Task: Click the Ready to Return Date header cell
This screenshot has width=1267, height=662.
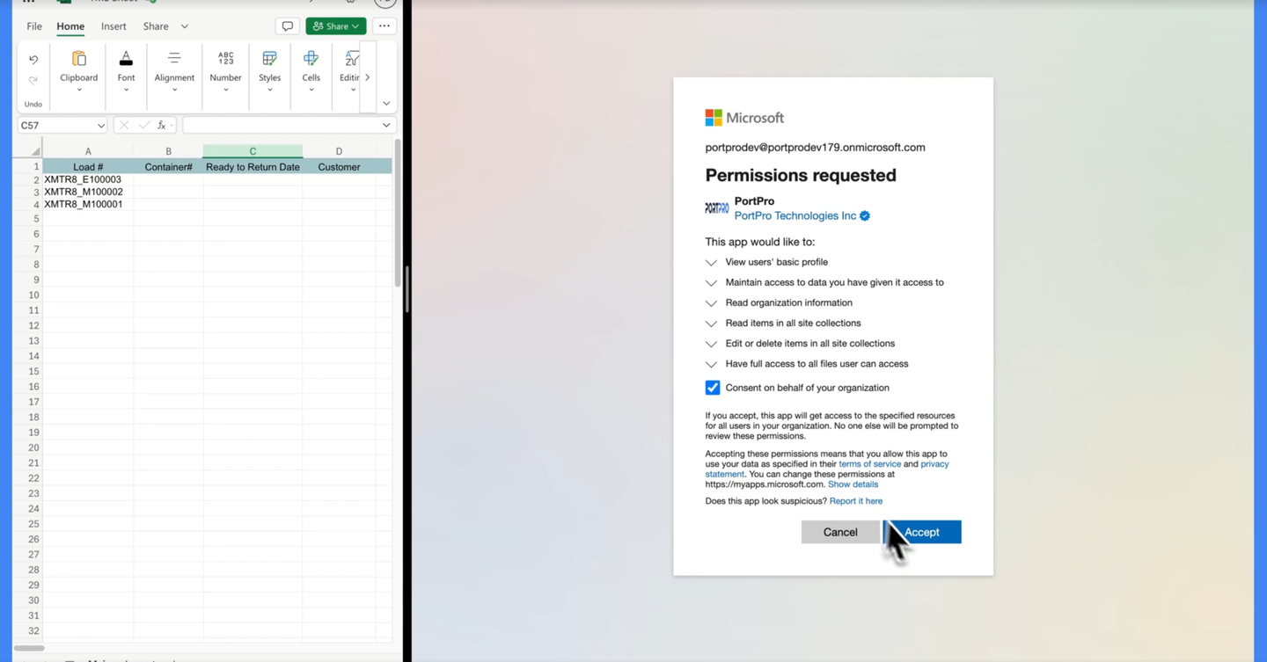Action: tap(253, 167)
